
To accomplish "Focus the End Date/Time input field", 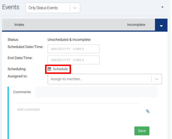I will click(73, 60).
